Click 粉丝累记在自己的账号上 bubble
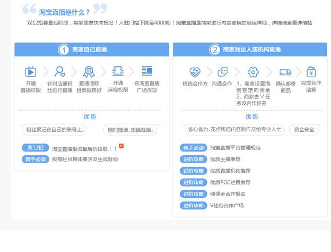 tap(55, 130)
